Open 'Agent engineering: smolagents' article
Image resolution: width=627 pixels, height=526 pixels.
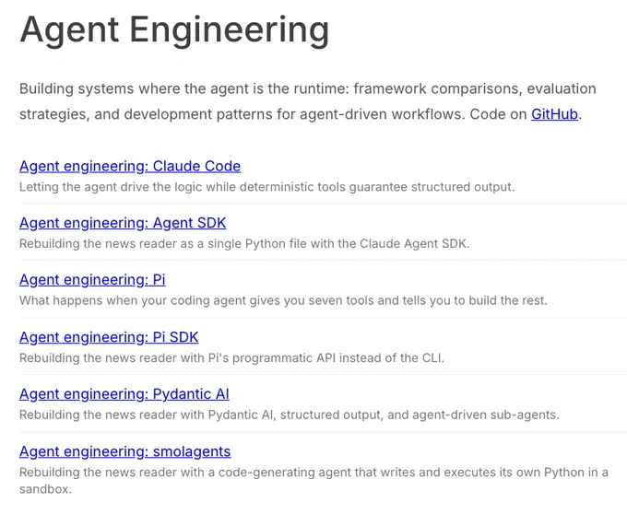tap(125, 451)
